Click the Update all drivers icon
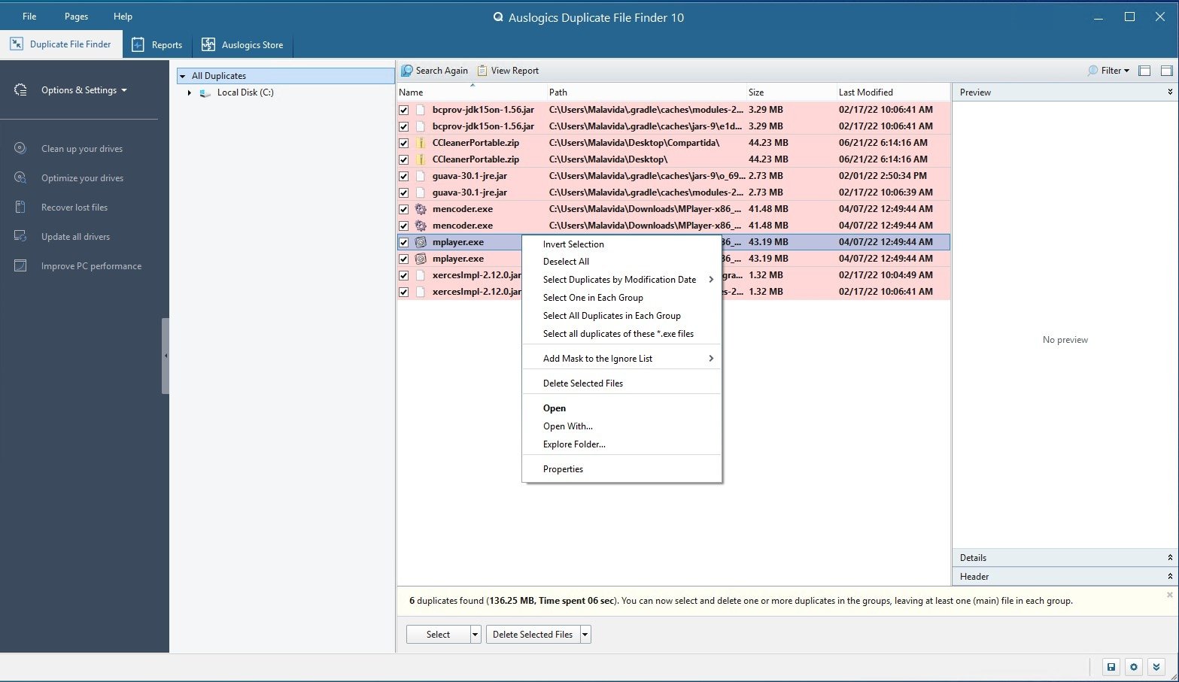 click(x=20, y=236)
